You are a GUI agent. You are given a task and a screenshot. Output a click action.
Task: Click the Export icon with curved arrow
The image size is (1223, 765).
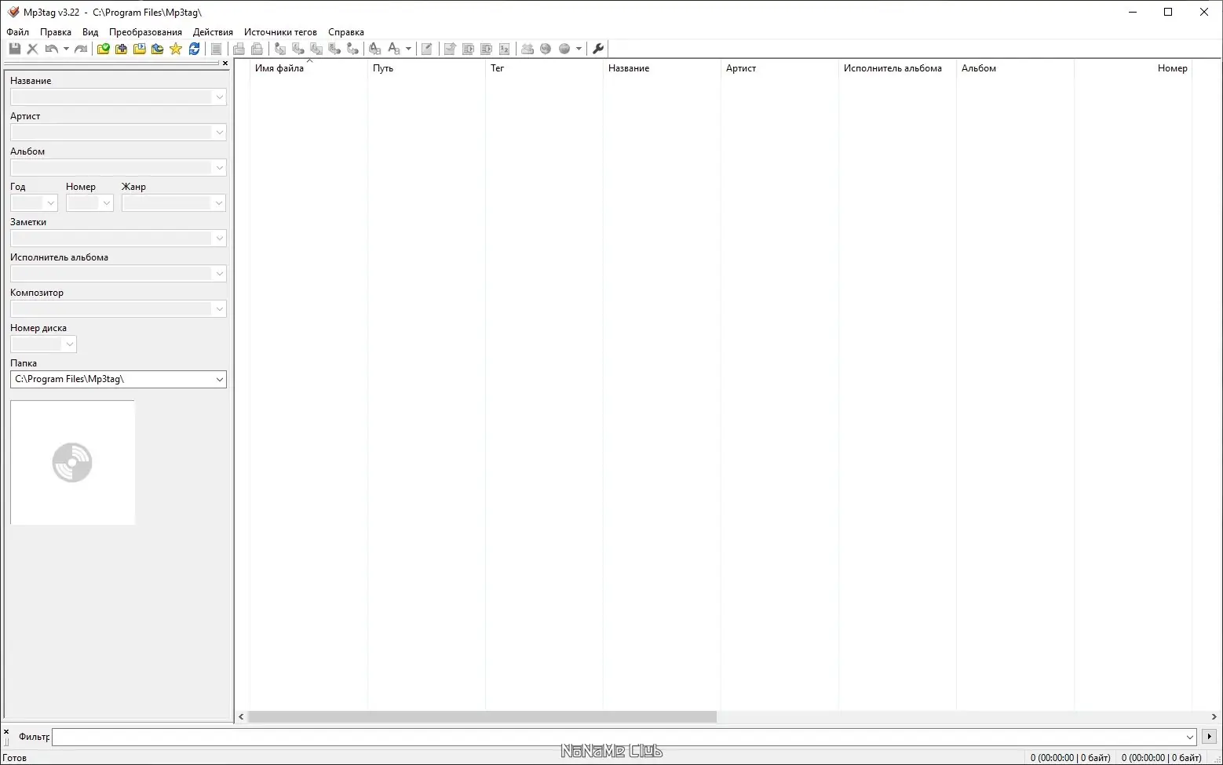(450, 49)
